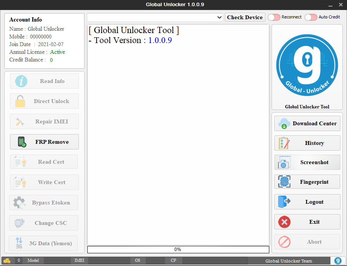Click the Read Info icon
Viewport: 347px width, 266px height.
21,81
